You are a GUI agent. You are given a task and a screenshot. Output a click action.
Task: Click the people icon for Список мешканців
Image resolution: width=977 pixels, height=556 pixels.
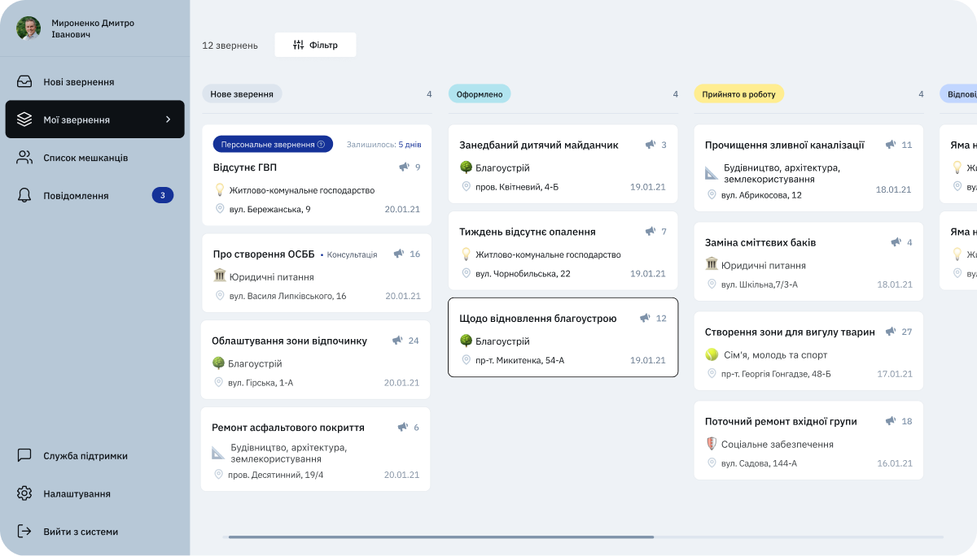coord(24,158)
